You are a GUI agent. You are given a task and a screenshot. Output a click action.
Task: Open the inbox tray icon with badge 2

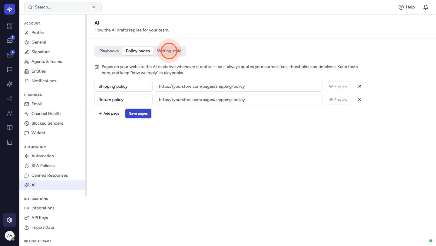click(10, 41)
